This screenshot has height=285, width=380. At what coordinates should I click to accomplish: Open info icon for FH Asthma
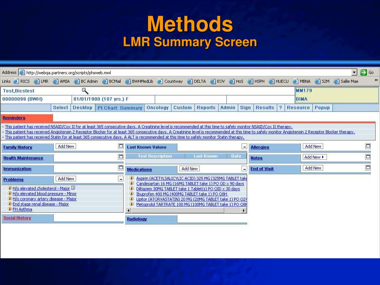click(10, 209)
